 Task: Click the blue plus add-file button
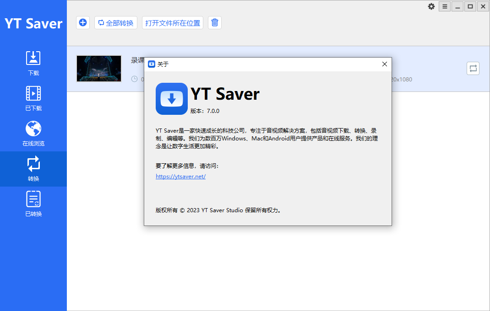tap(83, 23)
